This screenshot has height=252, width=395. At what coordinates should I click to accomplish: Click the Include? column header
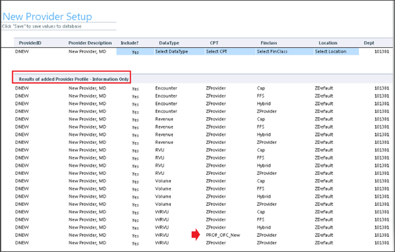pyautogui.click(x=129, y=43)
